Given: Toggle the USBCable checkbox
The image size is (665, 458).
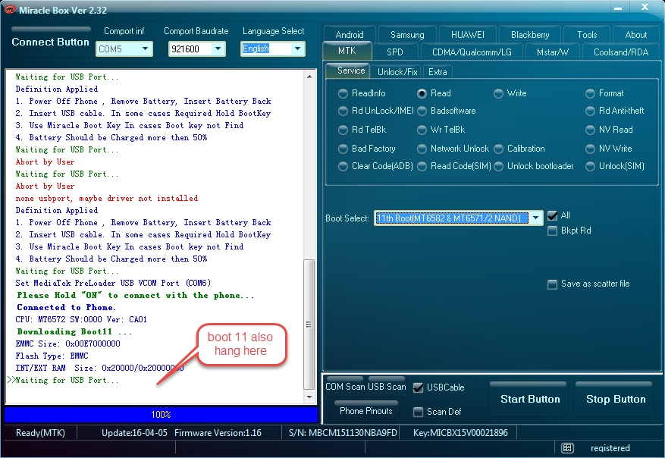Looking at the screenshot, I should pos(418,387).
